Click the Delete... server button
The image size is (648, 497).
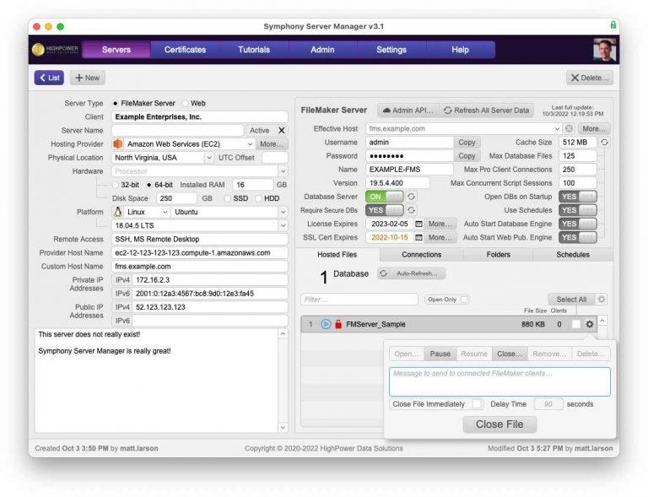pyautogui.click(x=590, y=78)
